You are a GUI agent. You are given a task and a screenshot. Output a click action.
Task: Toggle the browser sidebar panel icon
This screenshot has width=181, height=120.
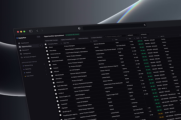point(31,31)
